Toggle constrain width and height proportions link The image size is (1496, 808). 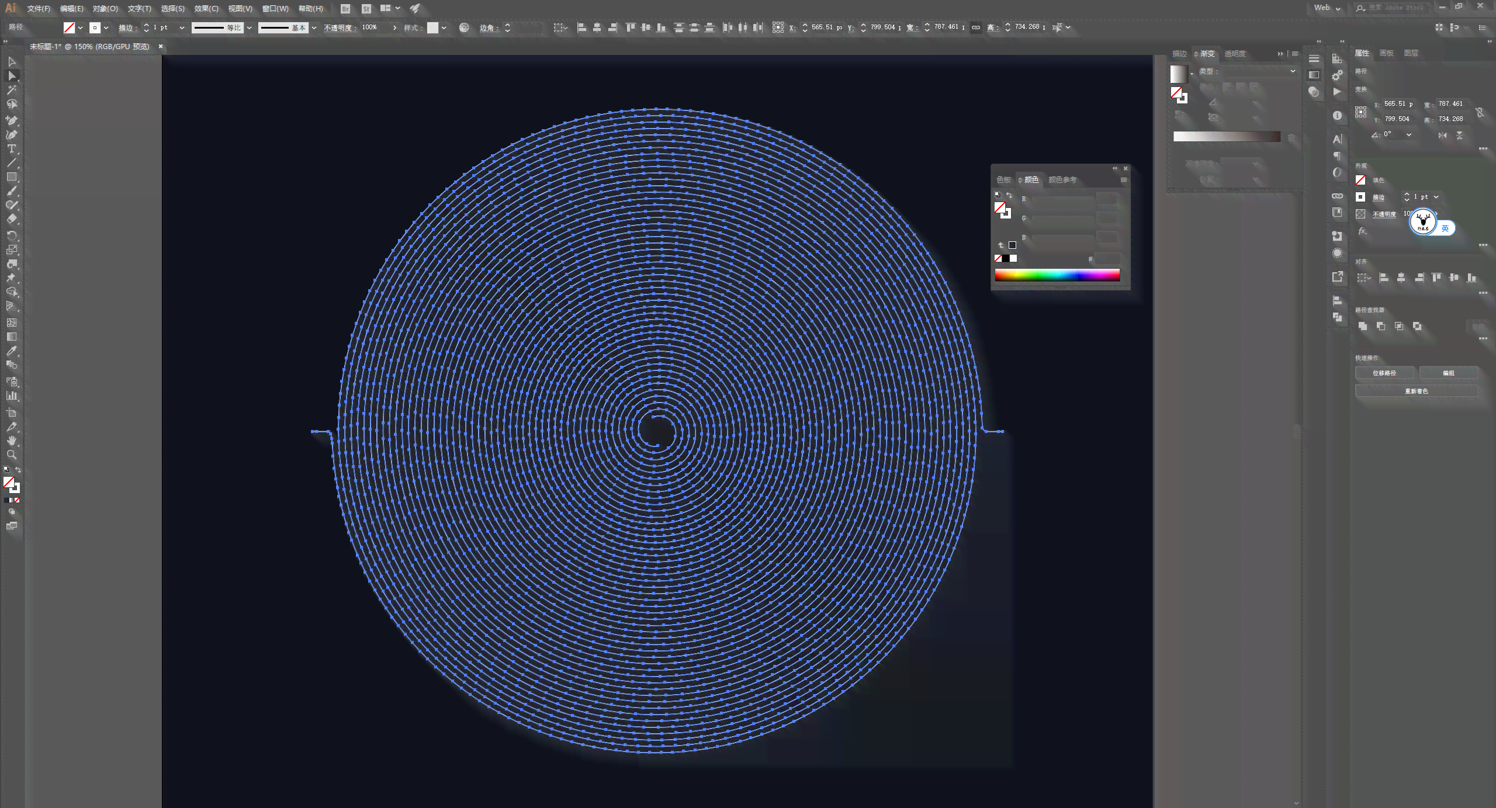click(x=976, y=27)
